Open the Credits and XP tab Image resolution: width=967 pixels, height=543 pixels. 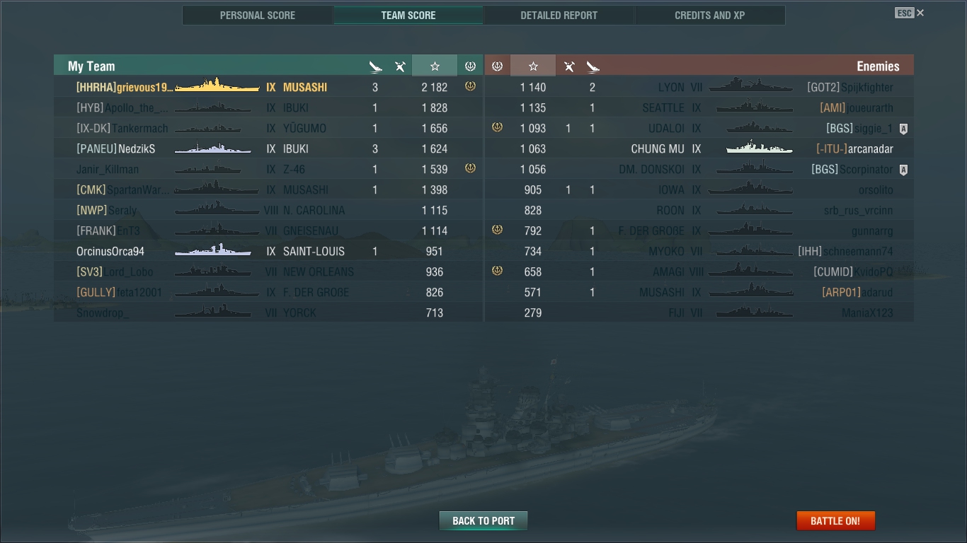tap(710, 15)
